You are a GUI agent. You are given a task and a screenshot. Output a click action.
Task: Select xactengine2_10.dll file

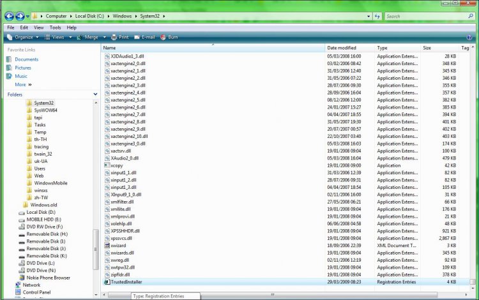[x=129, y=137]
